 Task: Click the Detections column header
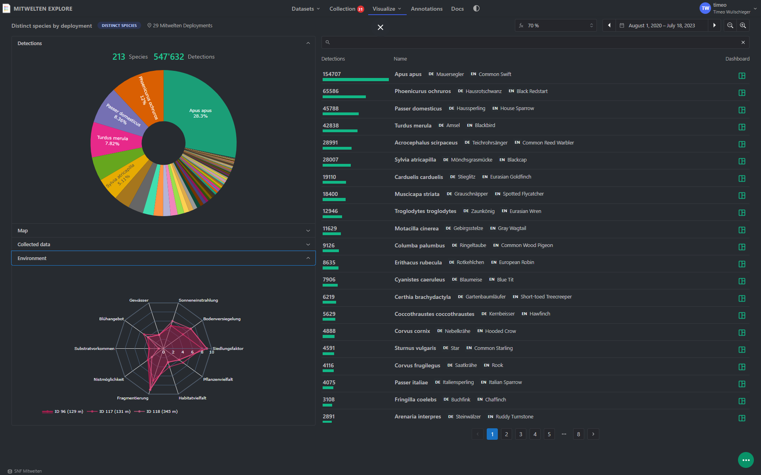click(333, 59)
